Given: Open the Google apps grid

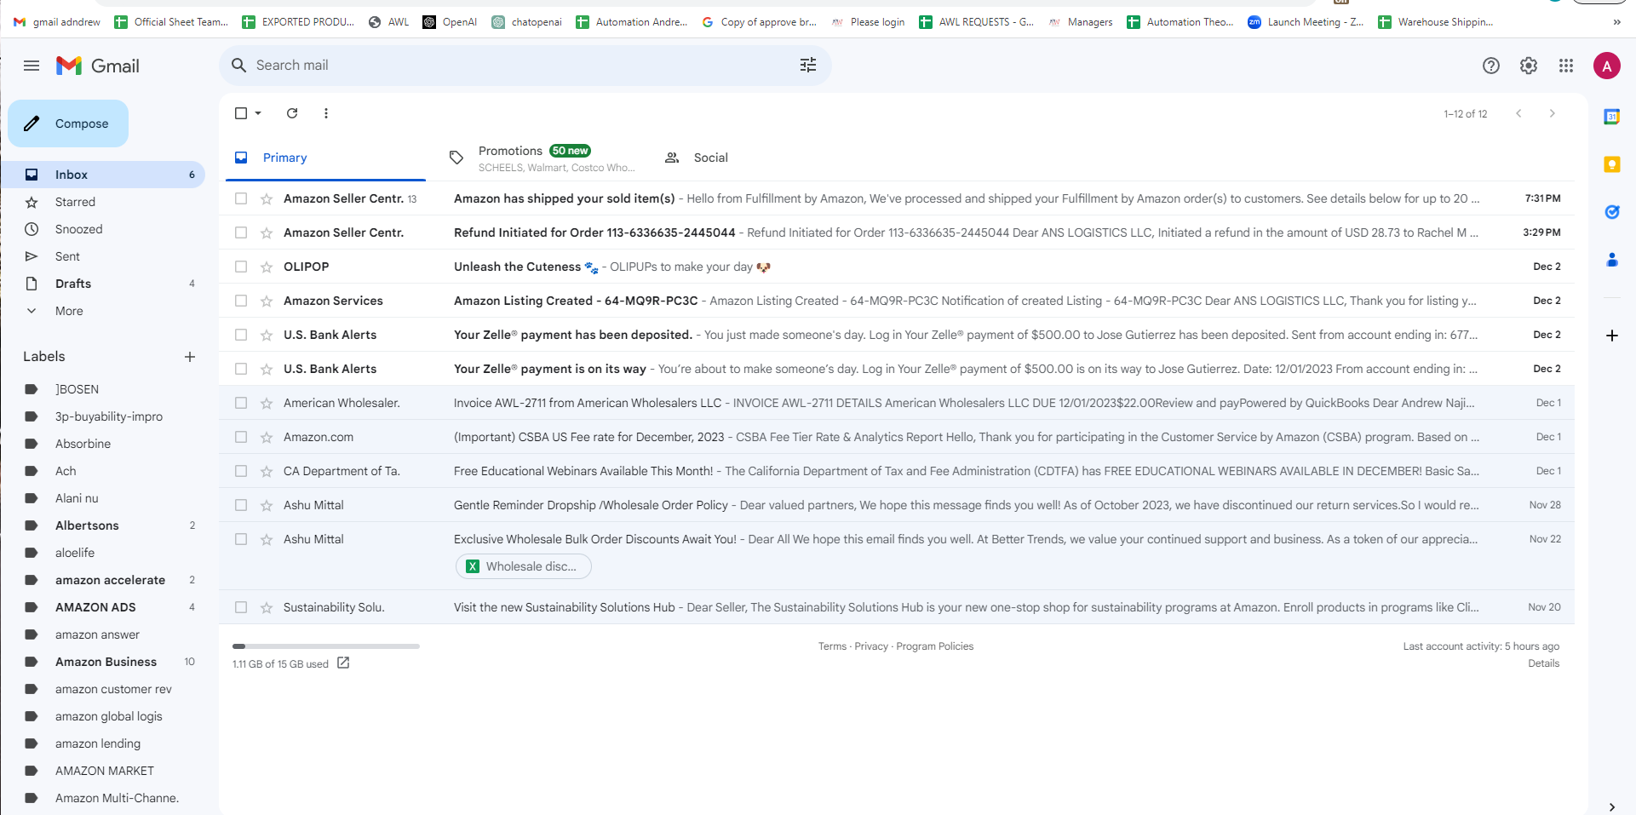Looking at the screenshot, I should click(1566, 66).
